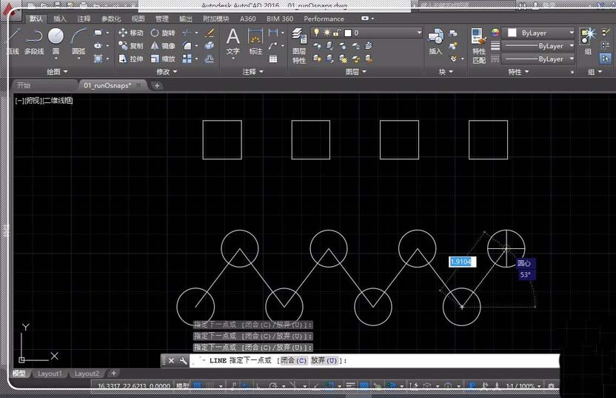The height and width of the screenshot is (398, 616).
Task: Toggle grid display in status bar
Action: (x=198, y=386)
